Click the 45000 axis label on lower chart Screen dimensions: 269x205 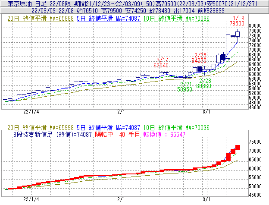point(255,195)
